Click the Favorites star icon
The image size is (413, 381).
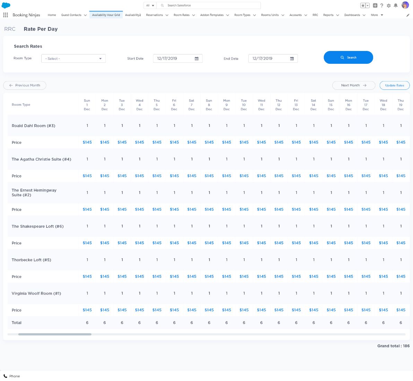pos(363,6)
